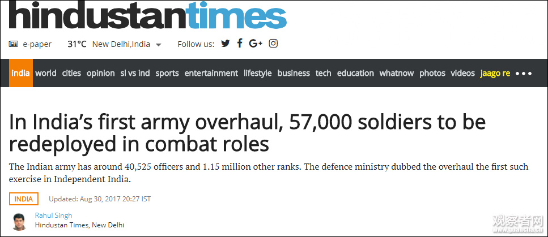Open Hindustan Times Twitter page
This screenshot has width=548, height=237.
(x=226, y=44)
